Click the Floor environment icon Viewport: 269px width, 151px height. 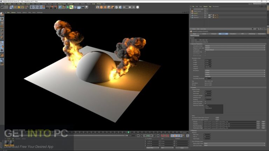coord(79,7)
